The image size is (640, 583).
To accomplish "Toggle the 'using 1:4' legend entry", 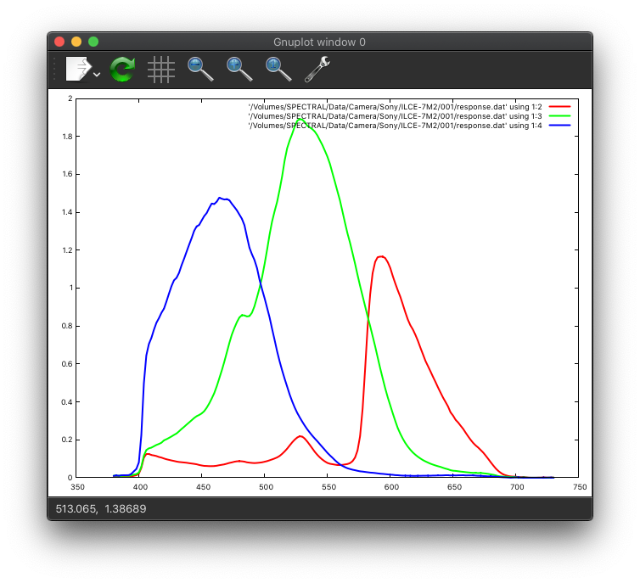I will pyautogui.click(x=395, y=125).
